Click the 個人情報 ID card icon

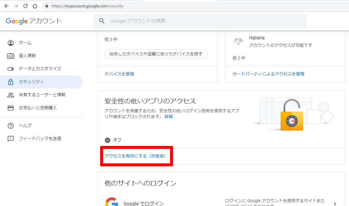[11, 56]
